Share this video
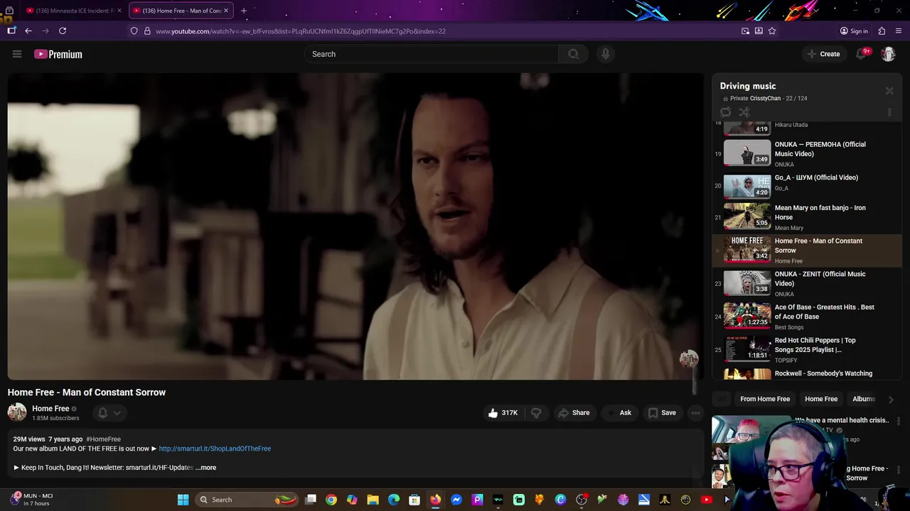 pyautogui.click(x=574, y=412)
